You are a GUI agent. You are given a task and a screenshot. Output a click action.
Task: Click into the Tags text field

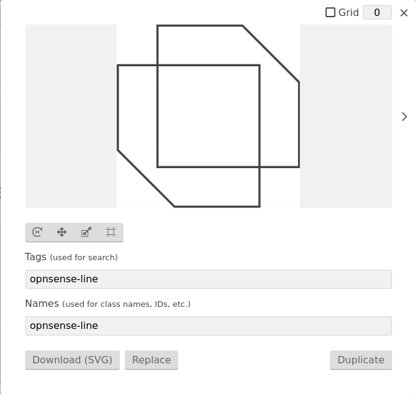coord(208,279)
